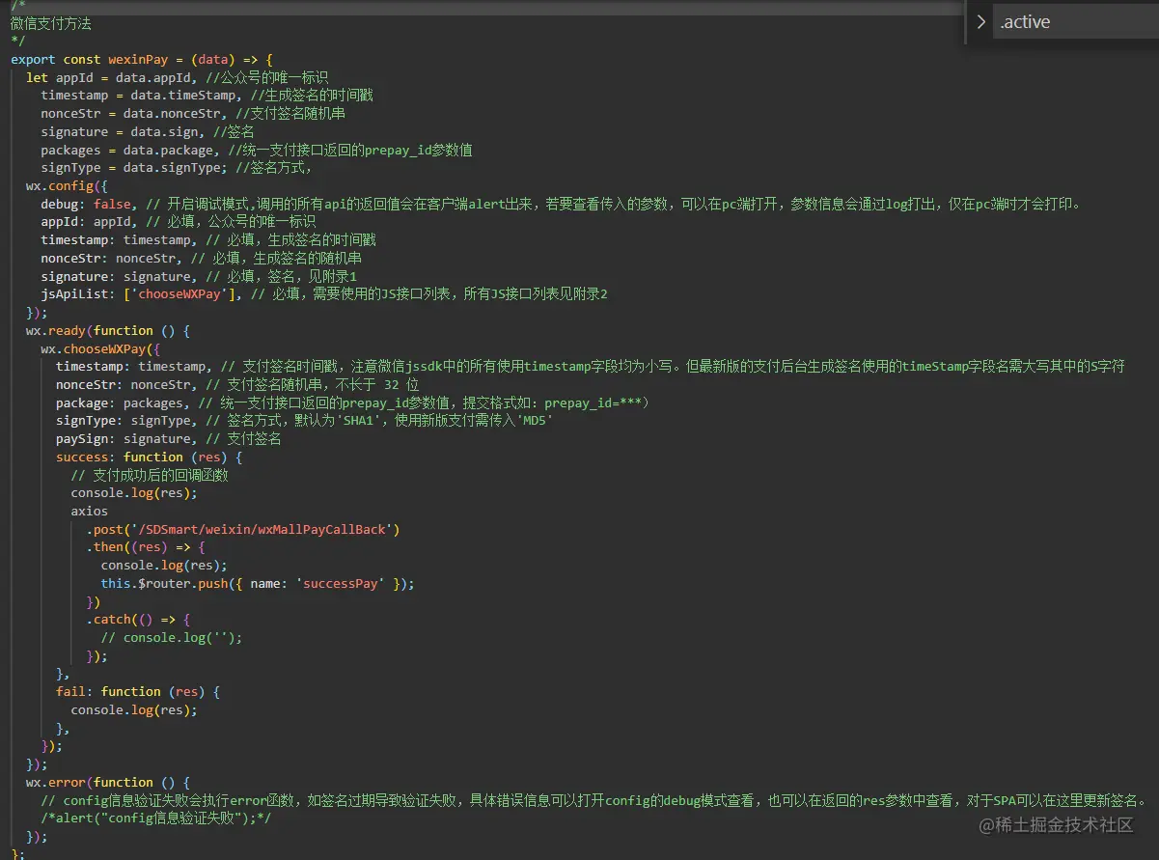Click the 'wx.error(function () {' line
The height and width of the screenshot is (860, 1159).
[107, 782]
